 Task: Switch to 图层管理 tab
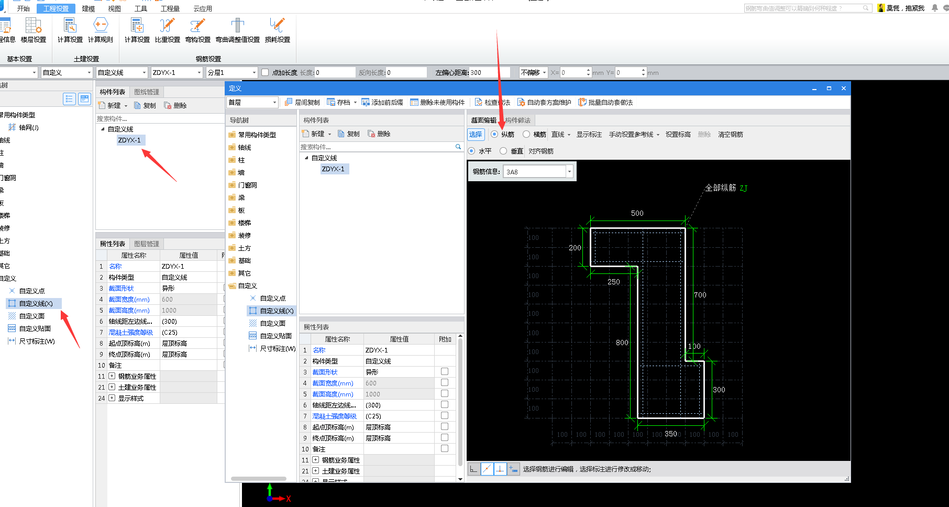147,244
